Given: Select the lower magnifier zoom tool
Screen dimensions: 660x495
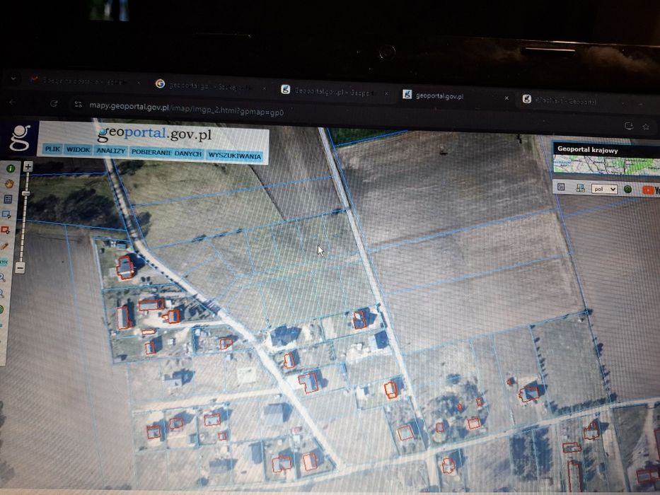Looking at the screenshot, I should [1, 293].
